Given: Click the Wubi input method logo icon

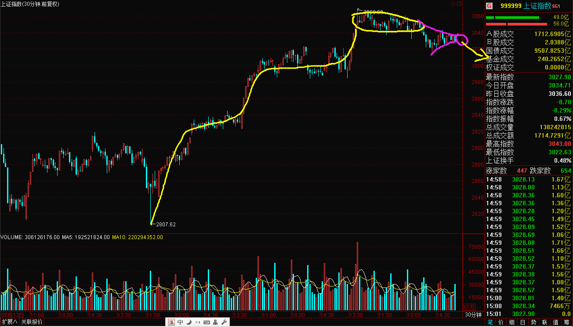Looking at the screenshot, I should pos(171,322).
